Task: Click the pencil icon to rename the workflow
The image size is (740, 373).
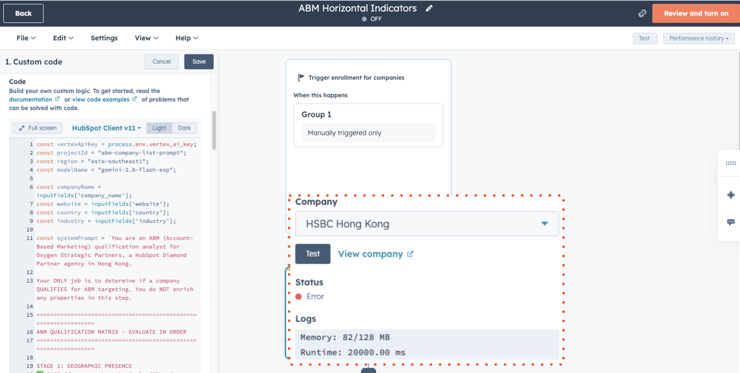Action: [429, 8]
